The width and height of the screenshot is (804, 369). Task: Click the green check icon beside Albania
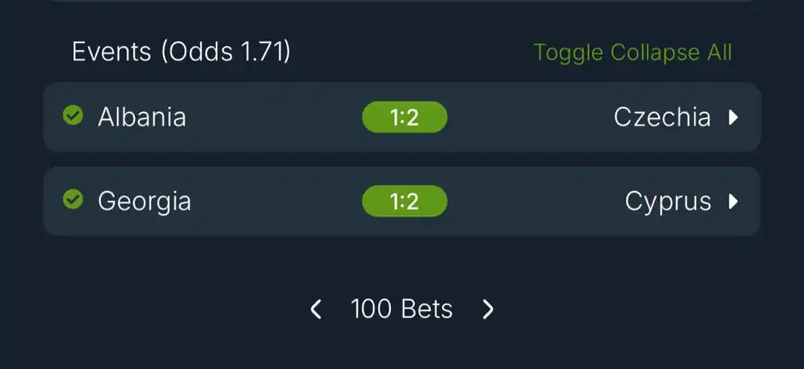(x=73, y=115)
